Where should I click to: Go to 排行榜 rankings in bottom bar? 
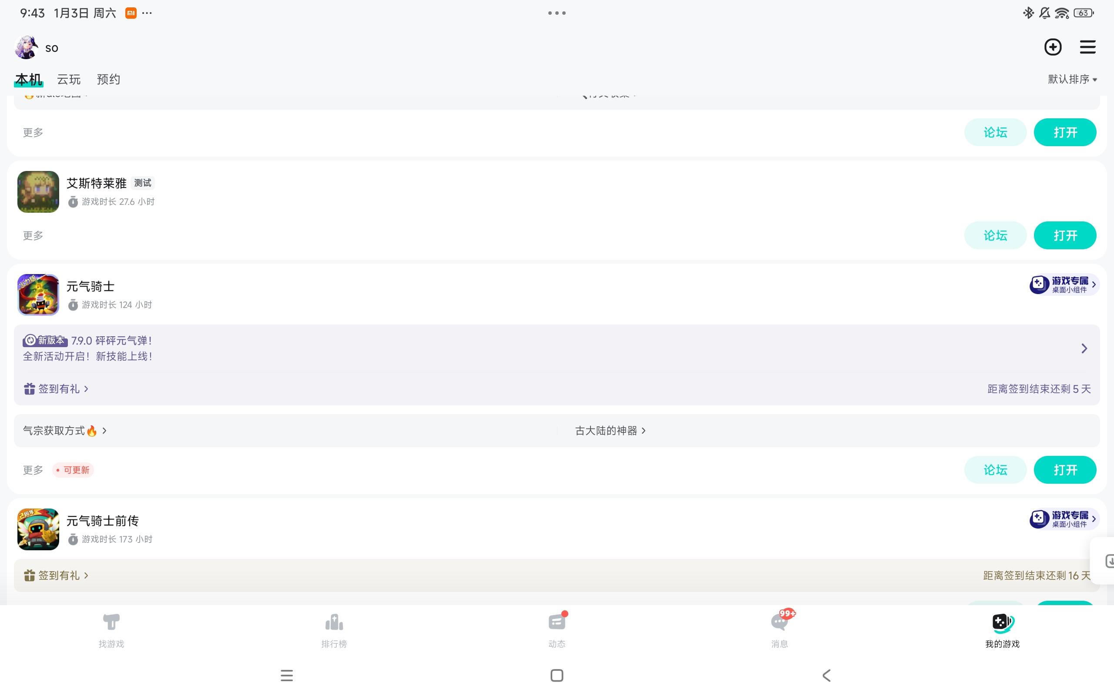point(334,630)
